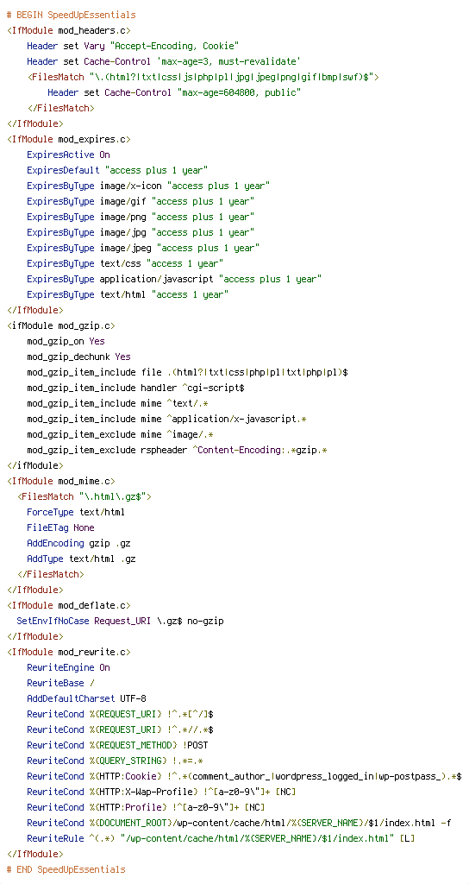The image size is (469, 884).
Task: Click the ifModule mod_gzip.c opening tag
Action: pyautogui.click(x=61, y=325)
